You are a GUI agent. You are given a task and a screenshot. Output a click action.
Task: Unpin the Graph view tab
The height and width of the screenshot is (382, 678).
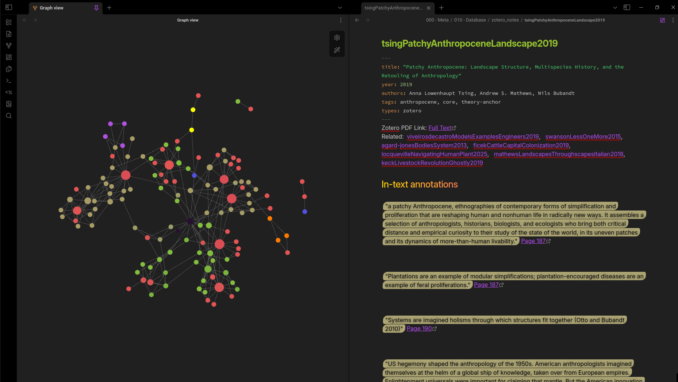click(96, 8)
